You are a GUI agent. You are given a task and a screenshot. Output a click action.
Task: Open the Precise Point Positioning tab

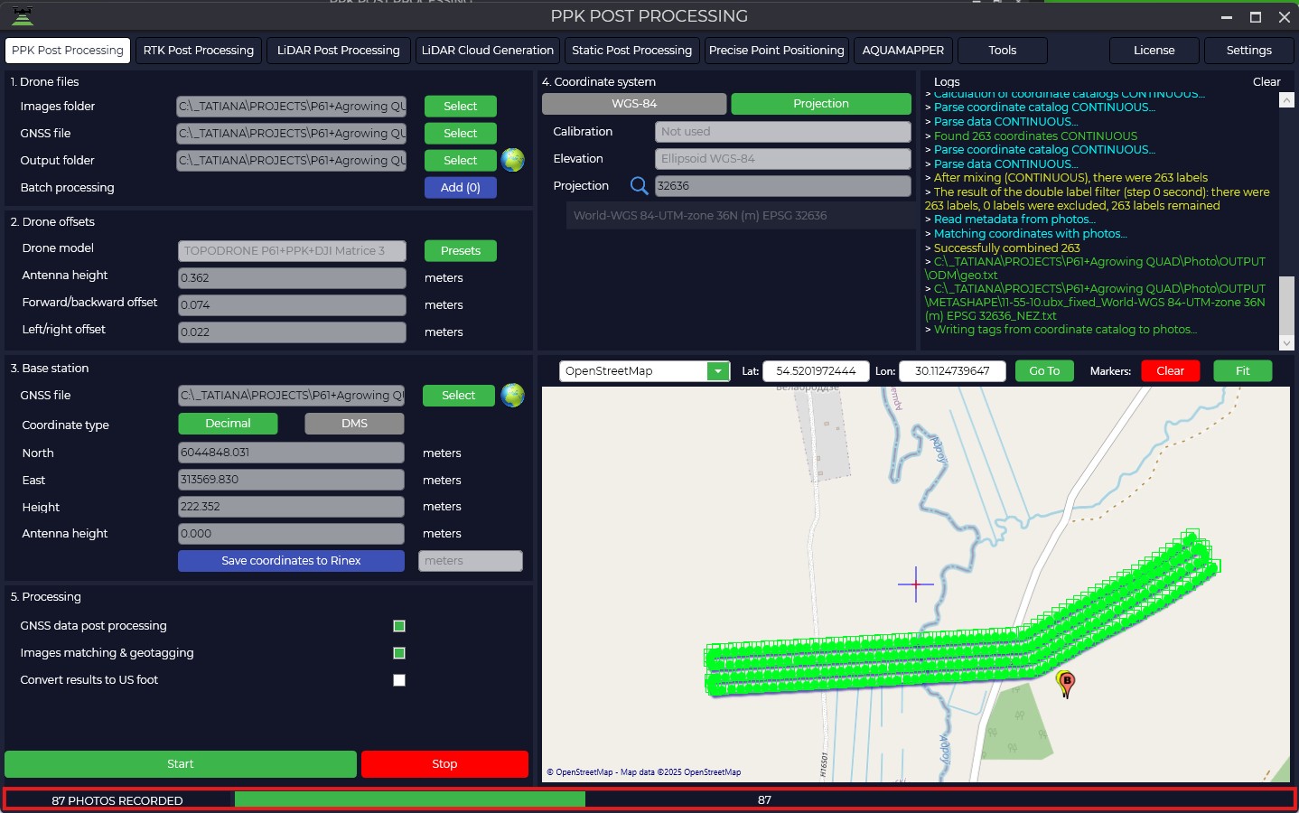click(x=777, y=51)
